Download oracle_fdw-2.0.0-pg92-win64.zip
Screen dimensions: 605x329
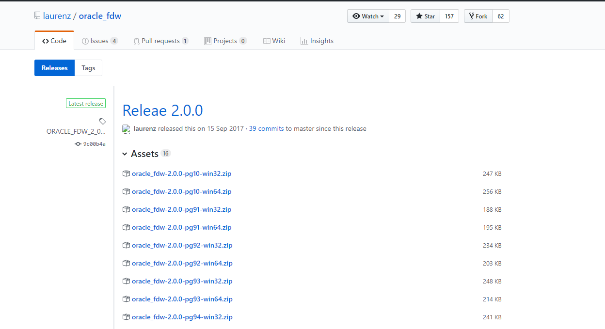point(182,263)
